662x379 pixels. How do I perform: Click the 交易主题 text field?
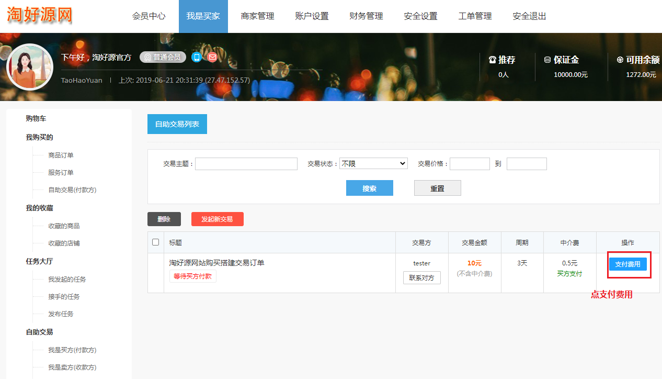click(x=246, y=164)
